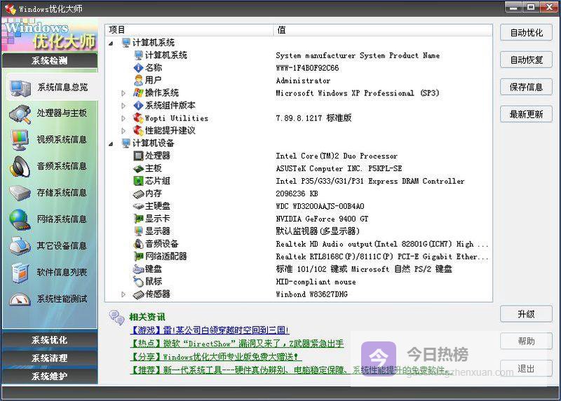Expand the 操作系统 tree node
Image resolution: width=561 pixels, height=401 pixels.
pos(123,93)
